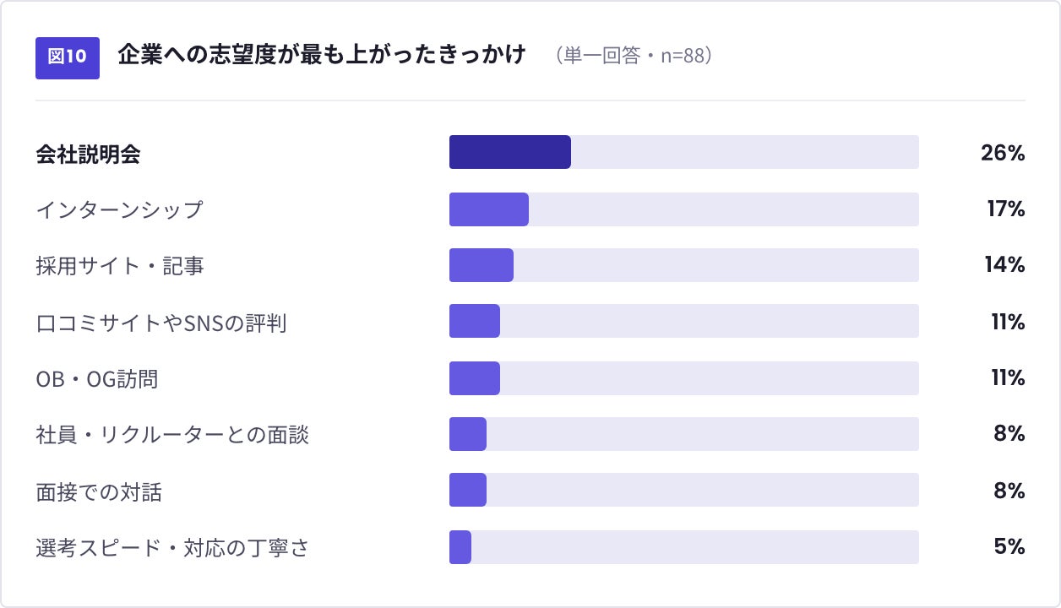Screen dimensions: 1061x608
Task: Select the 5% value
Action: pos(1009,546)
